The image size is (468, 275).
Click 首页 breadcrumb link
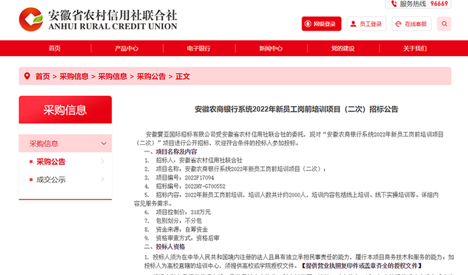[43, 76]
